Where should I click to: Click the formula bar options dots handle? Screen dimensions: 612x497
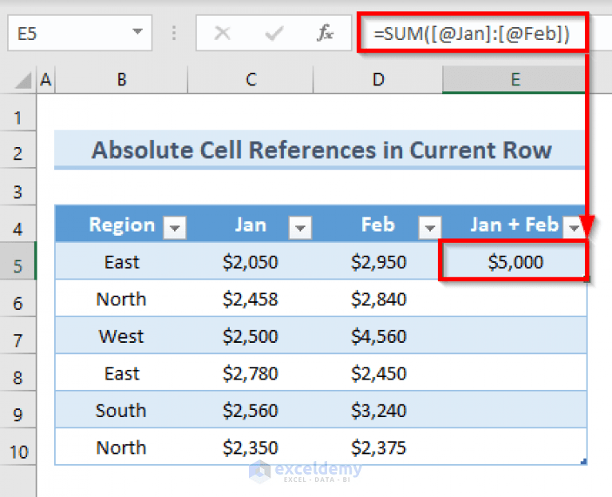174,34
